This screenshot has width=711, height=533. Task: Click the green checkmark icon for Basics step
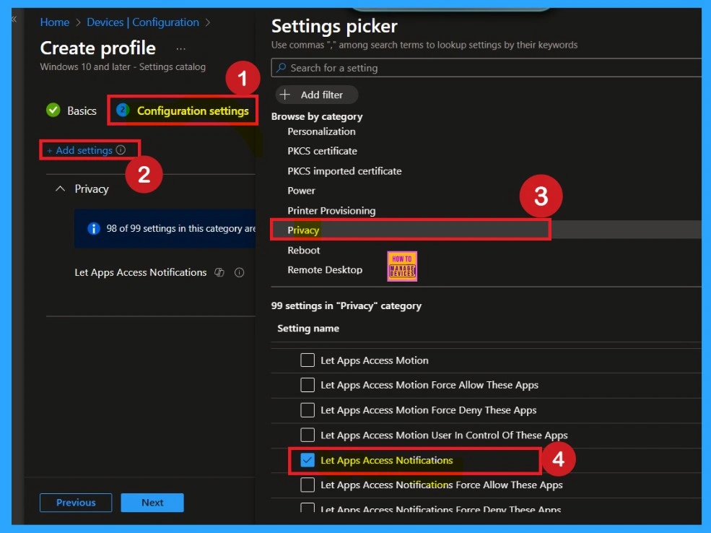click(x=53, y=110)
